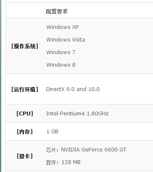Click the 显存 label in graphics row
Image resolution: width=153 pixels, height=172 pixels.
[50, 162]
